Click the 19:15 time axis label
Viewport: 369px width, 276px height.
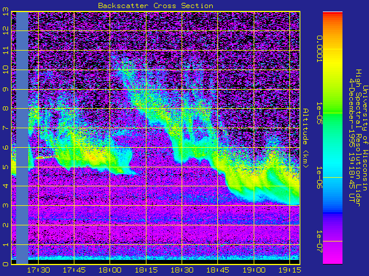coord(289,270)
